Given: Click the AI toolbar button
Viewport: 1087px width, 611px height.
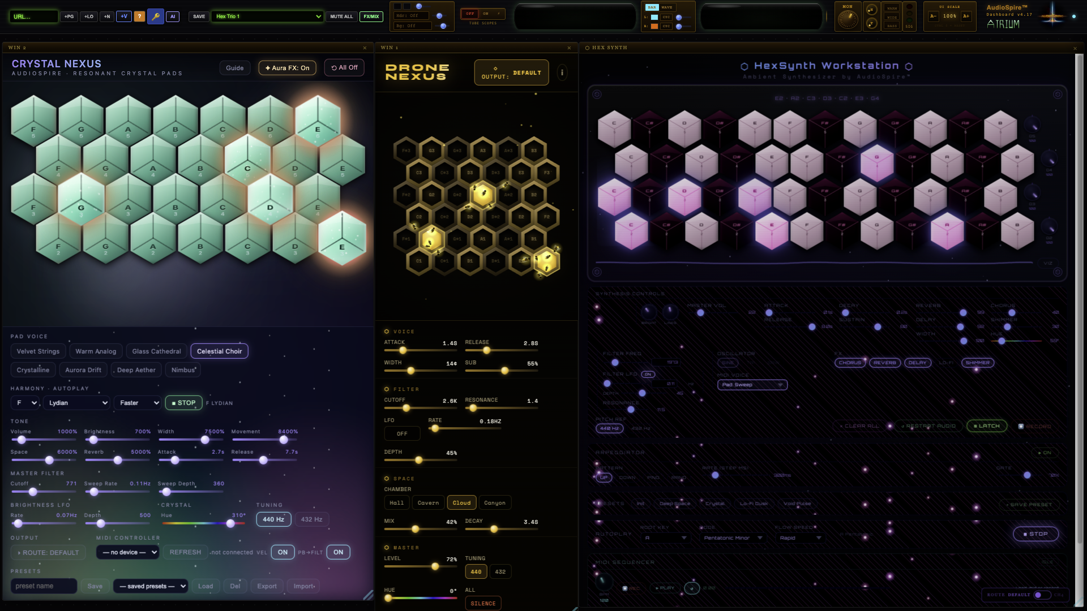Looking at the screenshot, I should (x=173, y=16).
